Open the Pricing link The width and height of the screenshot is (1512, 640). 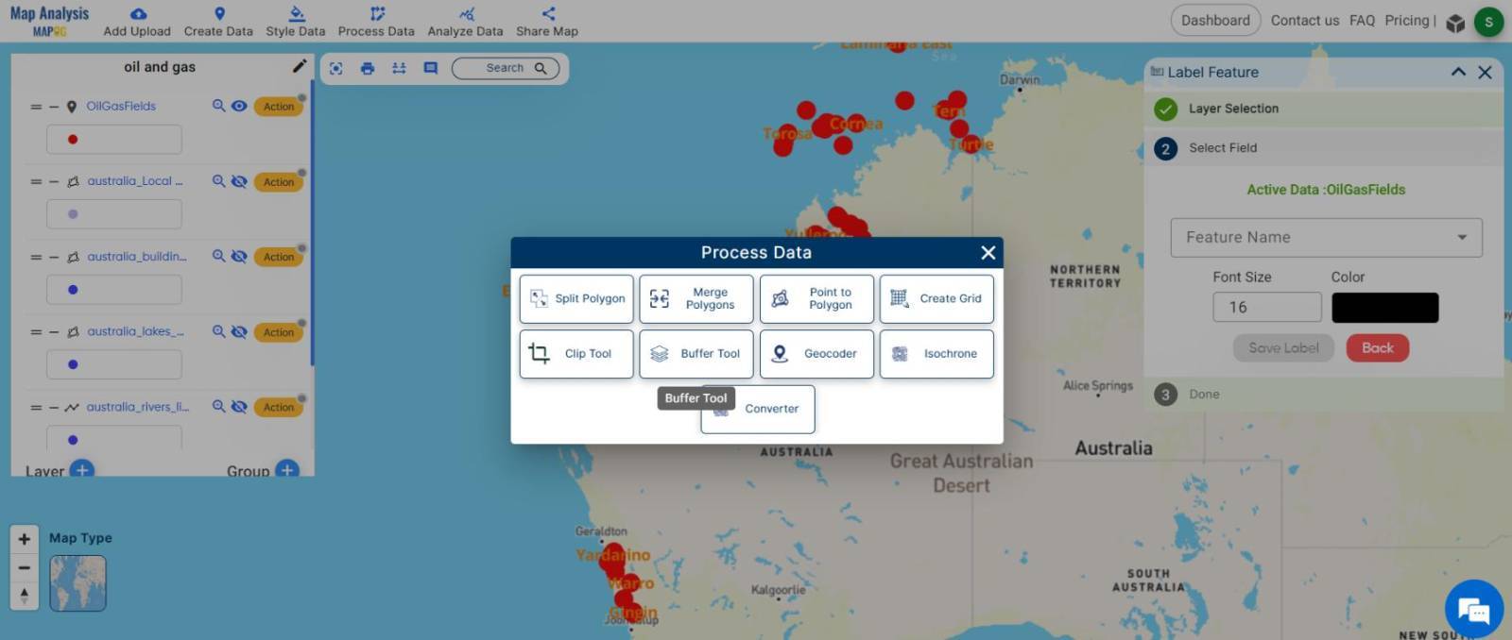pyautogui.click(x=1407, y=20)
